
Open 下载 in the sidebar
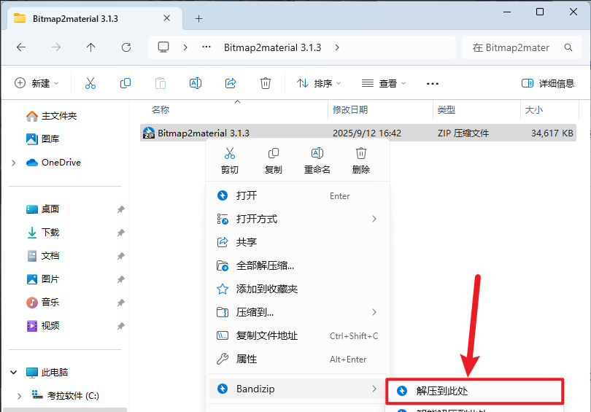[42, 233]
